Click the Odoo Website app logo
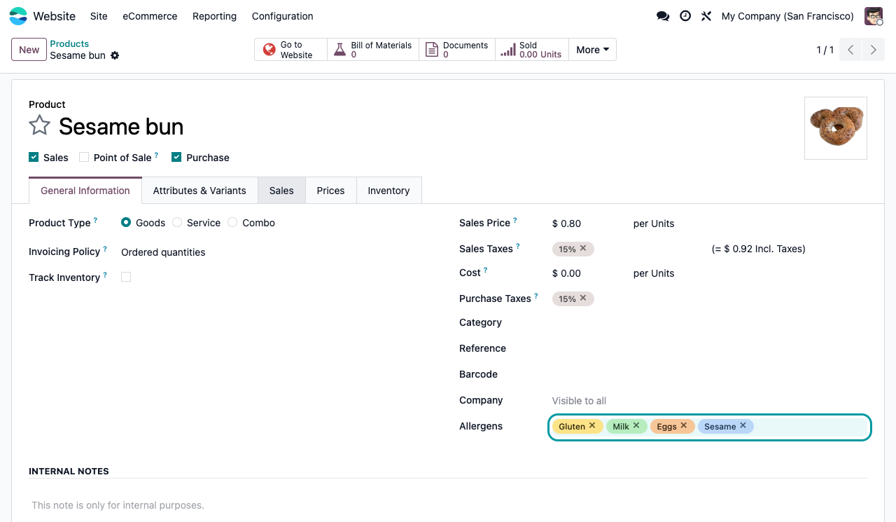The width and height of the screenshot is (896, 522). point(18,16)
